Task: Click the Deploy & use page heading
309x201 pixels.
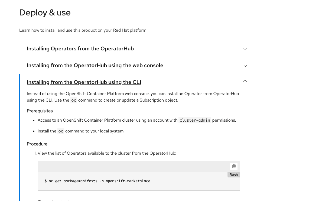Action: click(45, 13)
